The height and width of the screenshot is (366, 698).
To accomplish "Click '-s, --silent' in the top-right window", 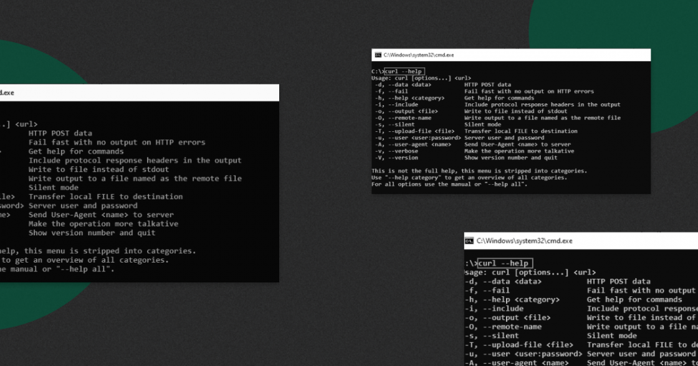I will click(394, 124).
